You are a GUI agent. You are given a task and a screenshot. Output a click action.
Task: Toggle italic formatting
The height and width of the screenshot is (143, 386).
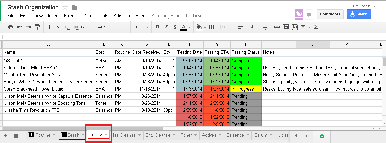point(166,27)
